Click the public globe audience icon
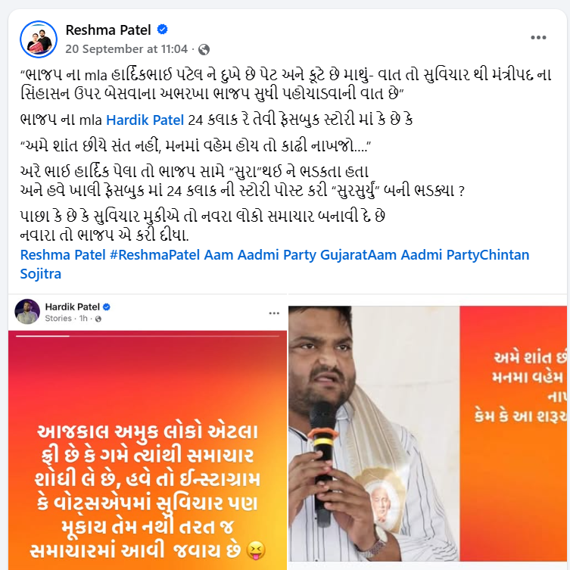The image size is (570, 570). click(204, 49)
